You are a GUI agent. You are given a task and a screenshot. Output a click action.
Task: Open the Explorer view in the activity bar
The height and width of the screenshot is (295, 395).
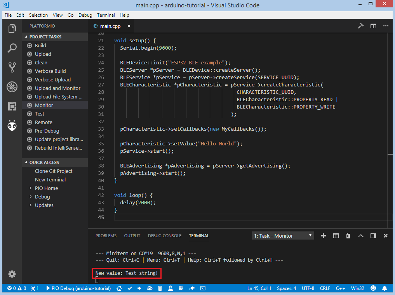point(12,29)
